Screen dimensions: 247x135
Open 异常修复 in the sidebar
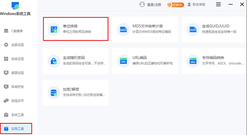[17, 87]
